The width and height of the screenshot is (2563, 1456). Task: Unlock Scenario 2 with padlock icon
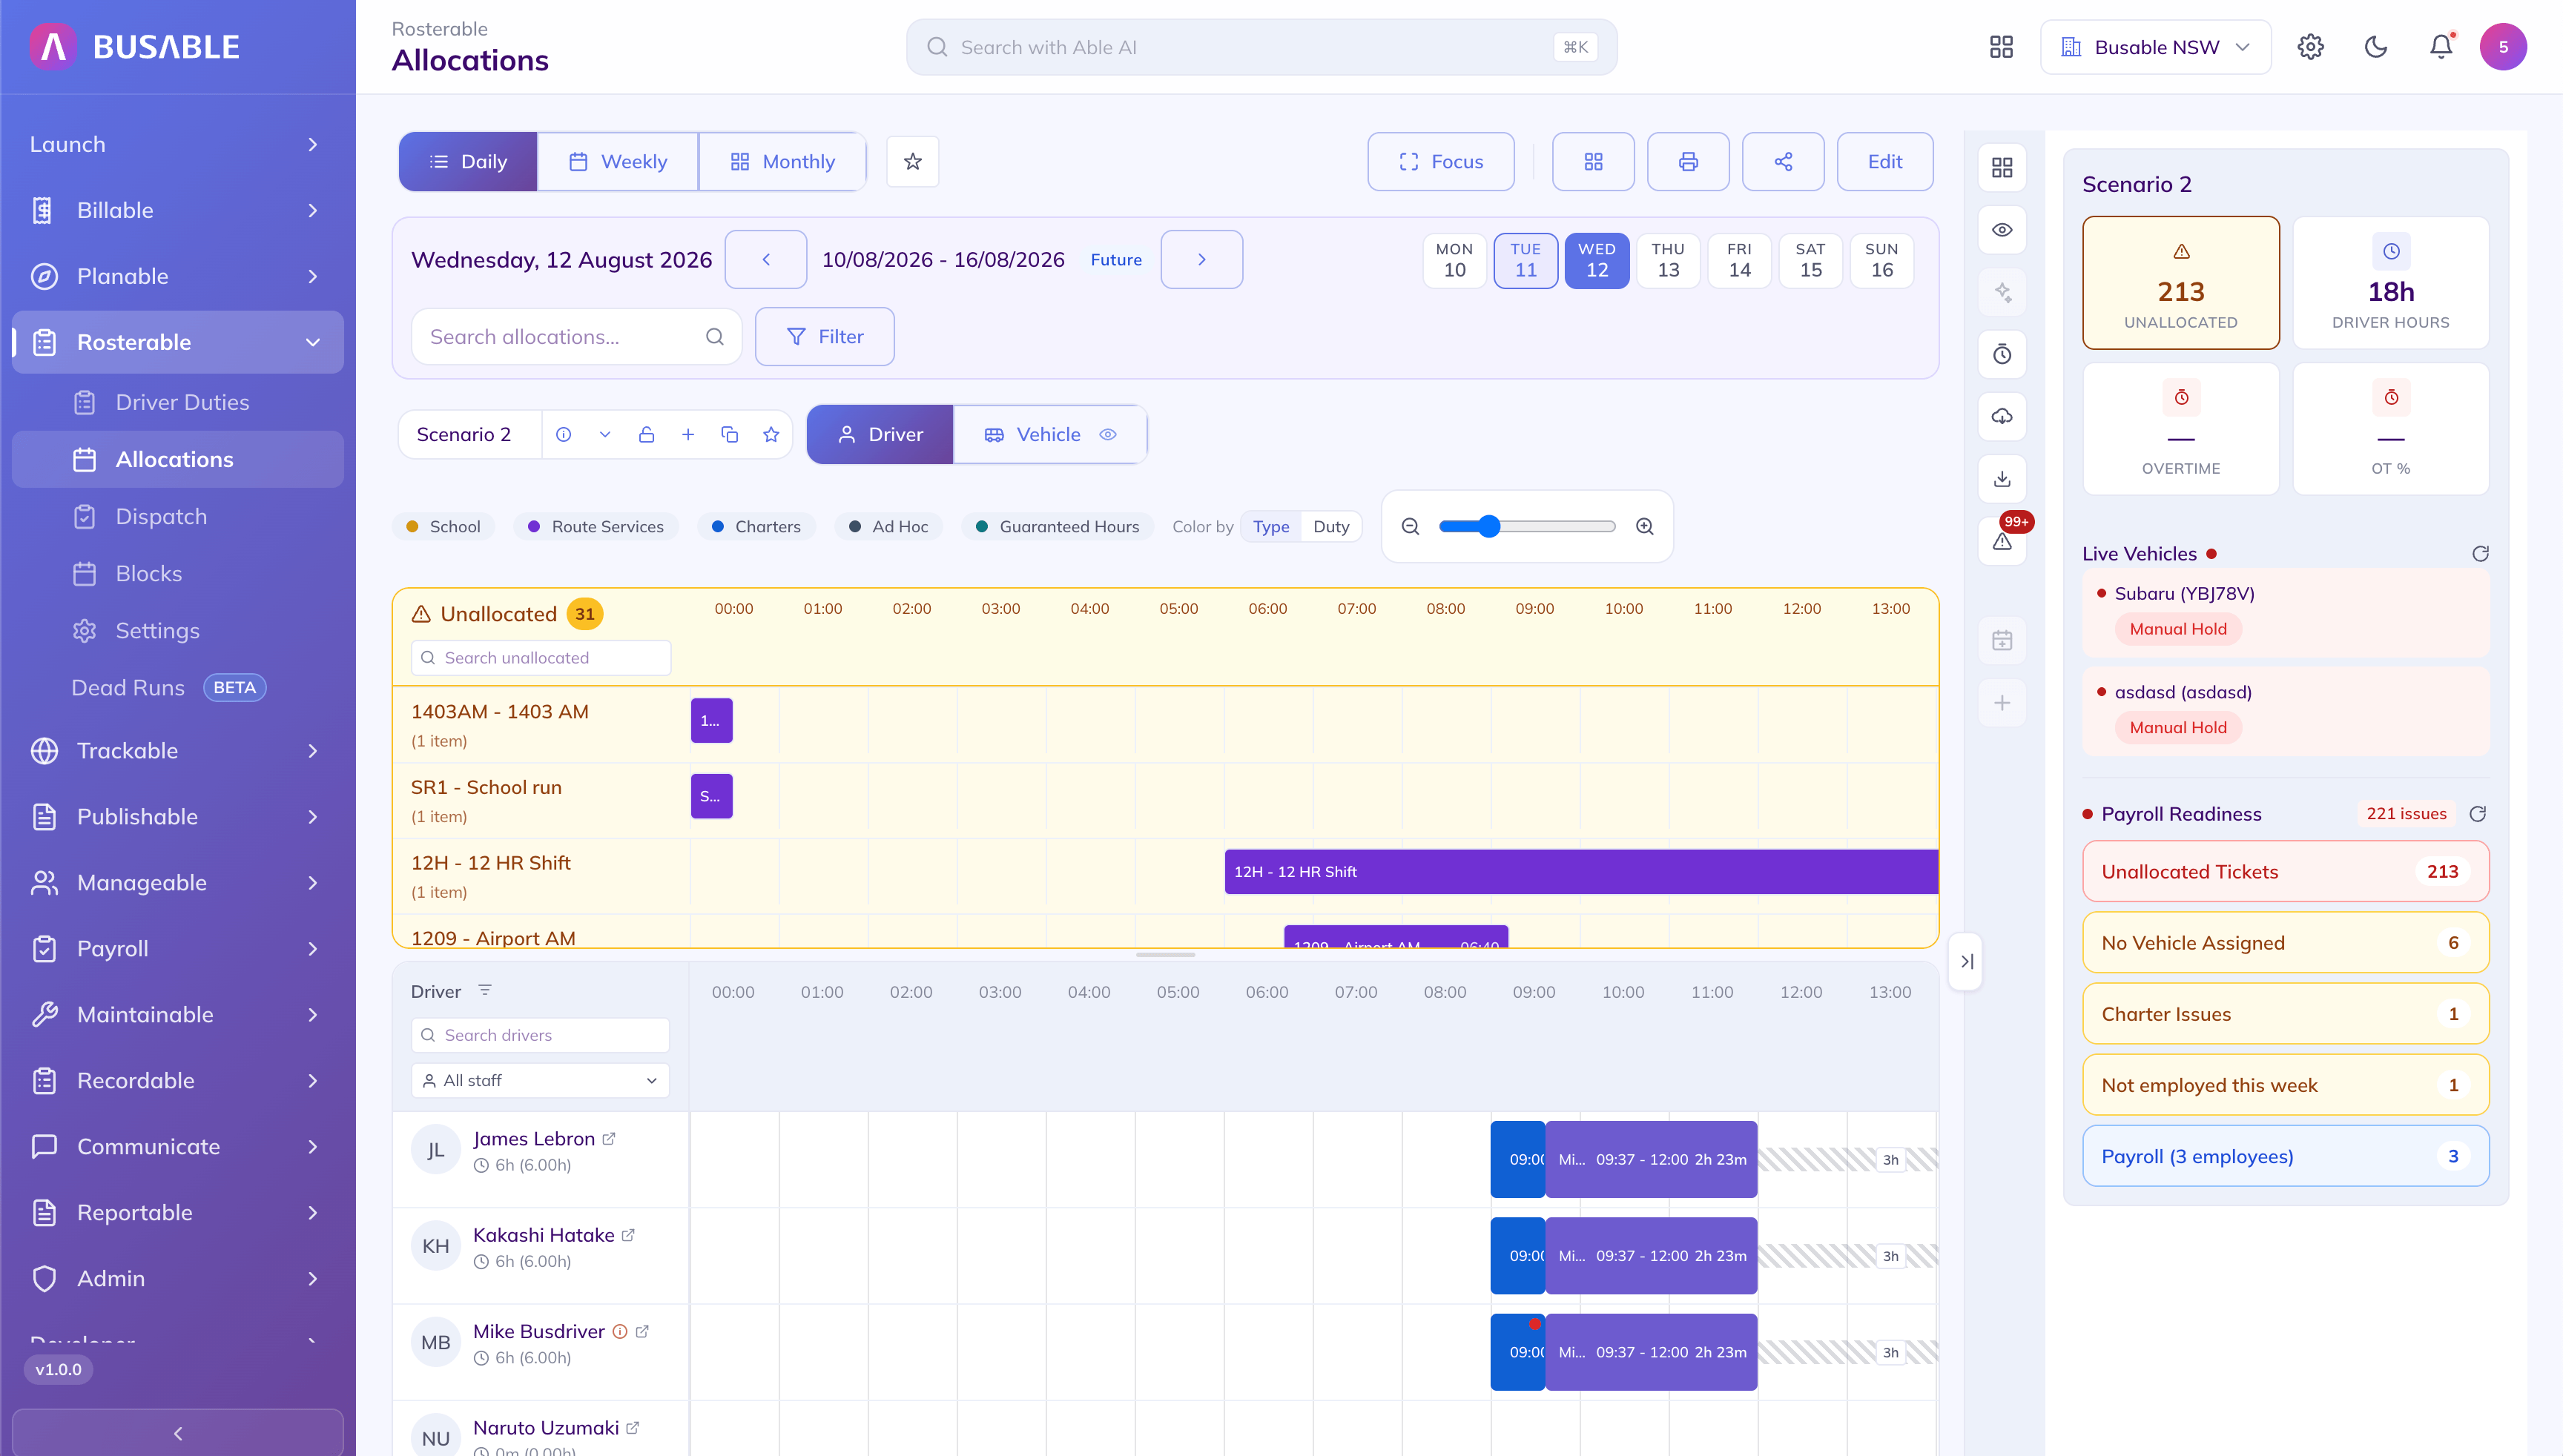(646, 434)
